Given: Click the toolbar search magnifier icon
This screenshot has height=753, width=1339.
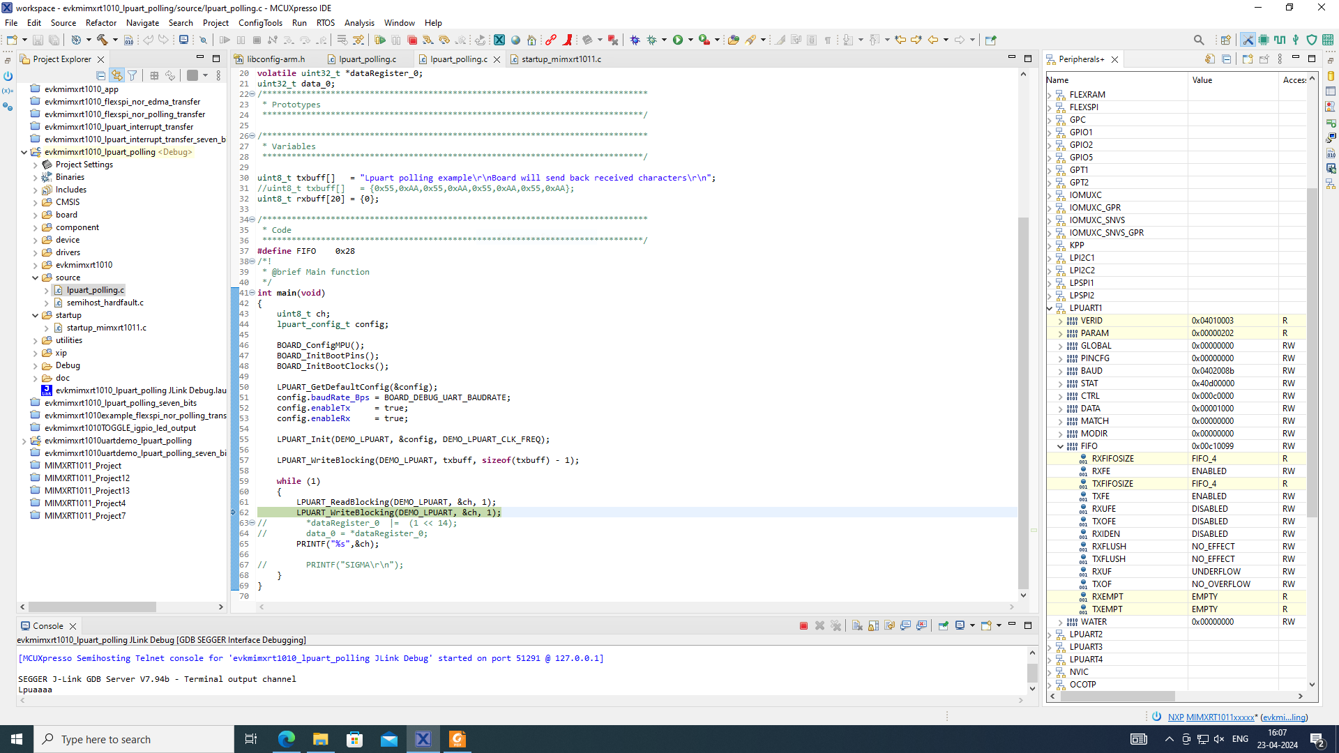Looking at the screenshot, I should 1199,40.
